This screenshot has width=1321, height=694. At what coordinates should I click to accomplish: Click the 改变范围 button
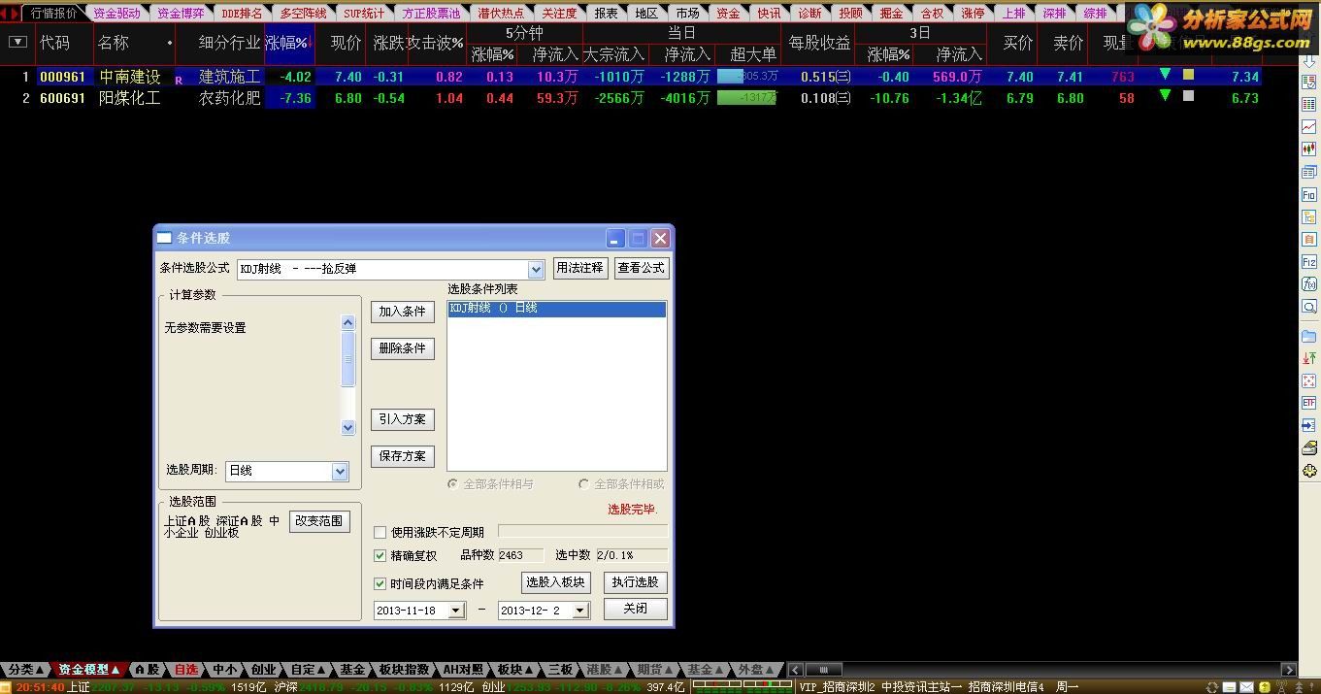tap(319, 521)
